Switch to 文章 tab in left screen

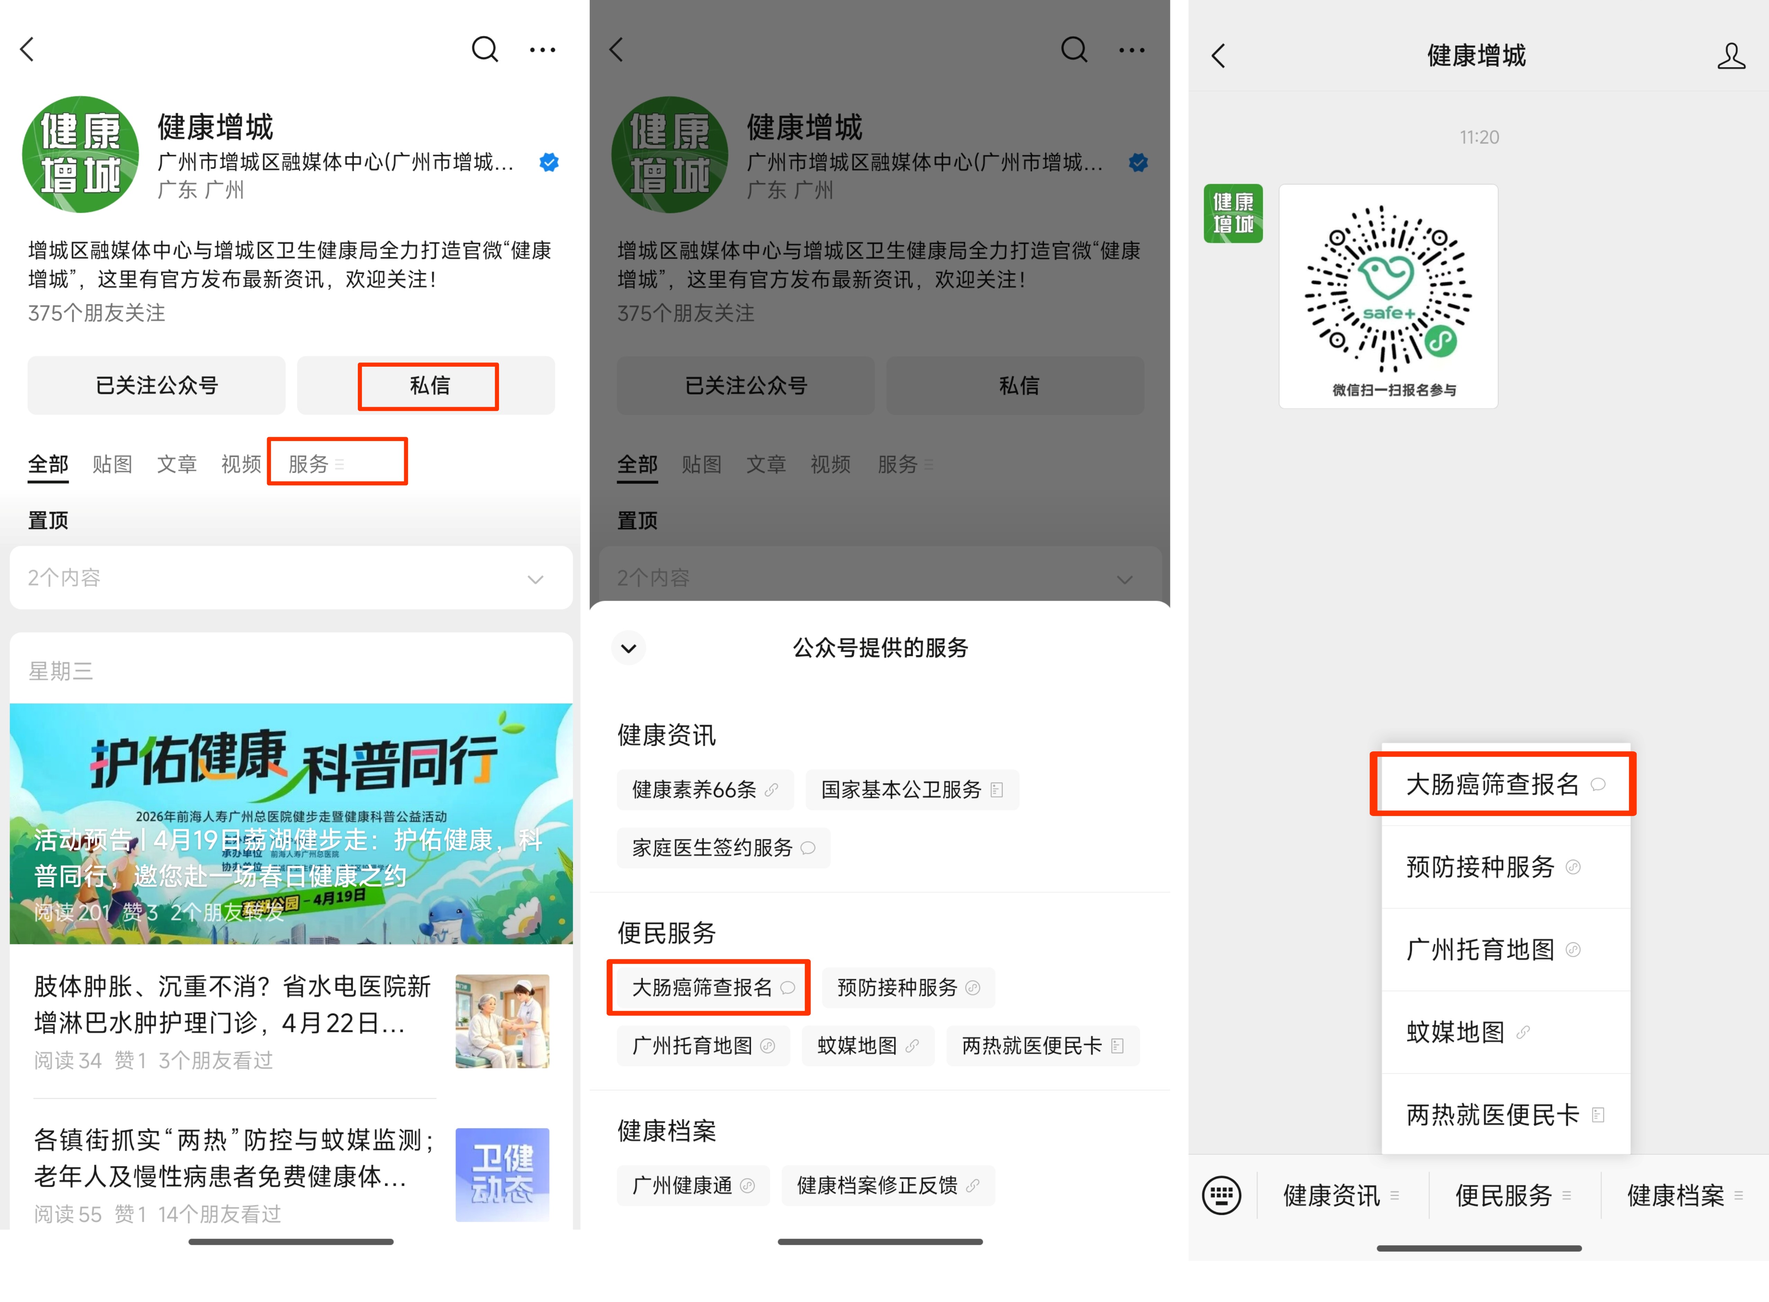tap(176, 464)
